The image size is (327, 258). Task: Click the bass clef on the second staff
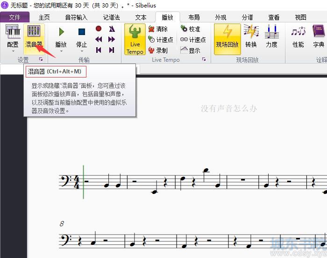tap(66, 240)
